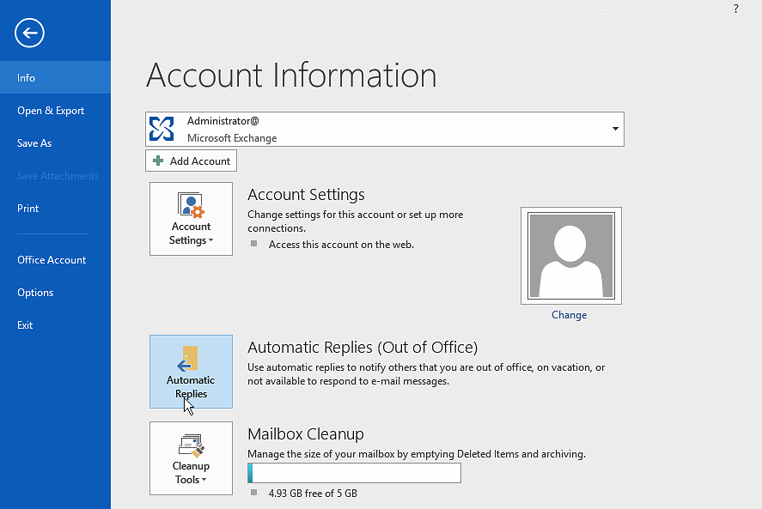This screenshot has height=509, width=762.
Task: Click the Microsoft Exchange account icon
Action: coord(162,129)
